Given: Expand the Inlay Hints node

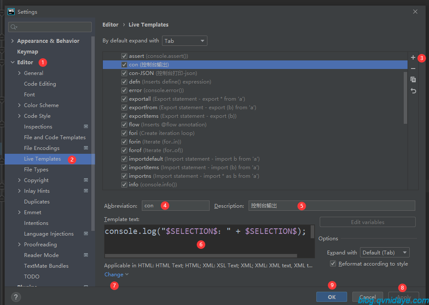Looking at the screenshot, I should pyautogui.click(x=19, y=191).
